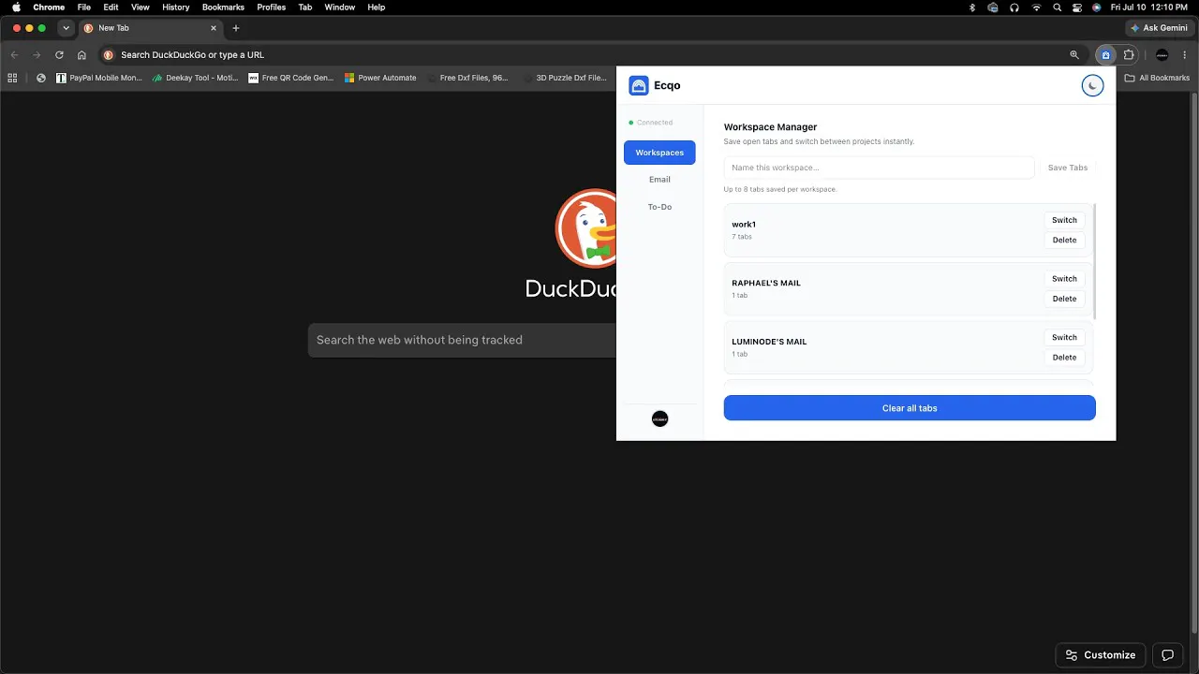The image size is (1199, 674).
Task: Go to home page with Home icon
Action: pos(82,54)
